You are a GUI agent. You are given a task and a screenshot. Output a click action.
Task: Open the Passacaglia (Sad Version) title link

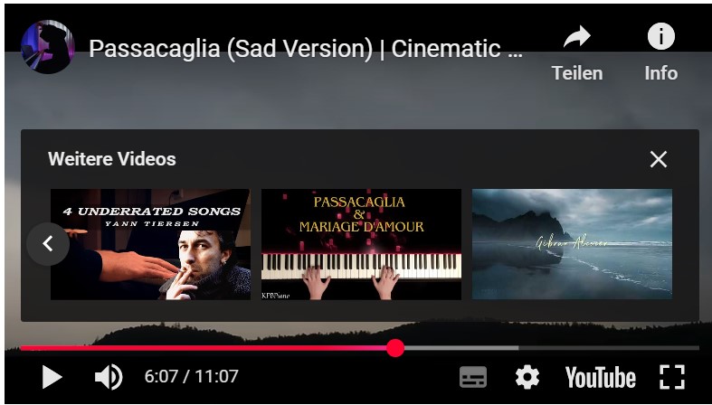pyautogui.click(x=306, y=49)
